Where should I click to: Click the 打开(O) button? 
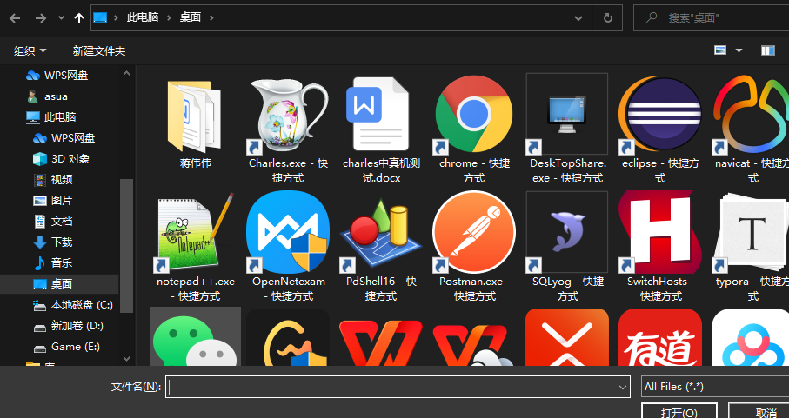tap(679, 410)
